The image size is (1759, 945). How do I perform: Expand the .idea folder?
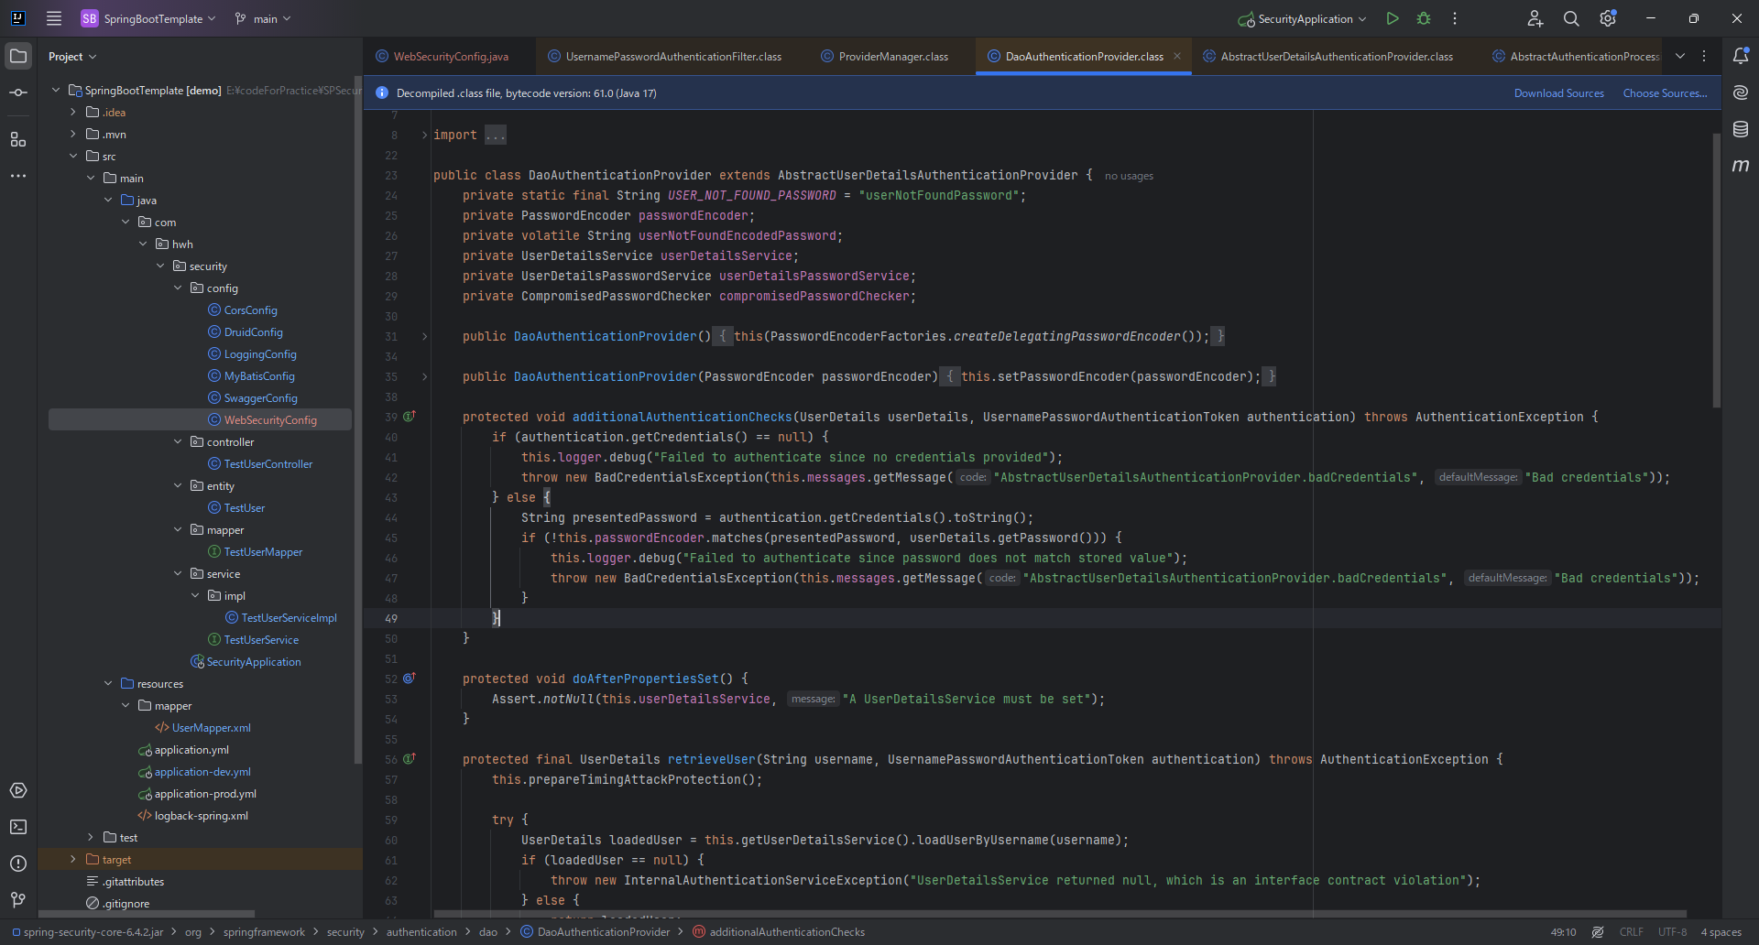coord(73,112)
